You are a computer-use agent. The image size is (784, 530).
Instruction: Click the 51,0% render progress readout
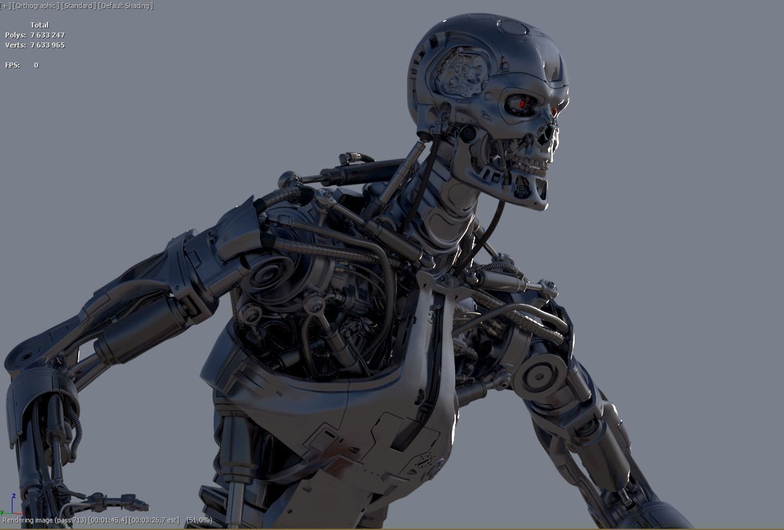coord(199,520)
